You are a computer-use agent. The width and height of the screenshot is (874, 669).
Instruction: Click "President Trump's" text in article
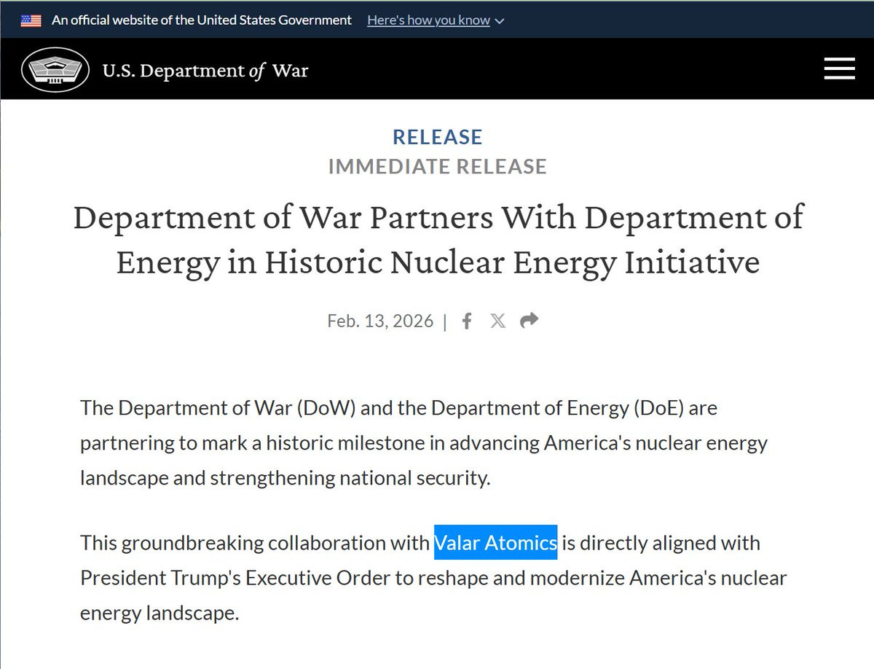coord(160,578)
